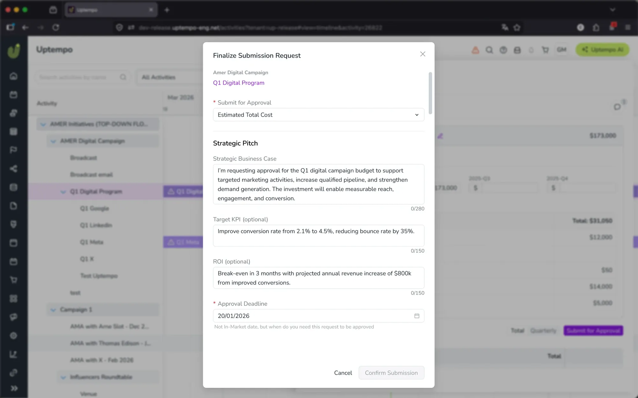The image size is (638, 398).
Task: Open the calendar picker for Approval Deadline
Action: coord(417,316)
